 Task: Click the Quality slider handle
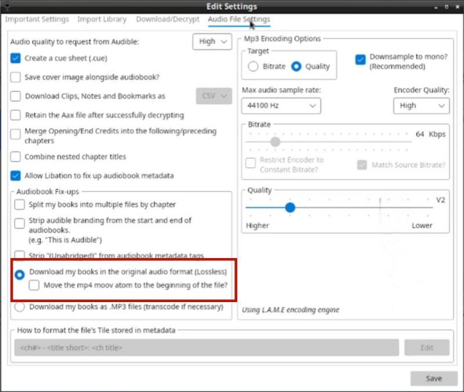(291, 207)
